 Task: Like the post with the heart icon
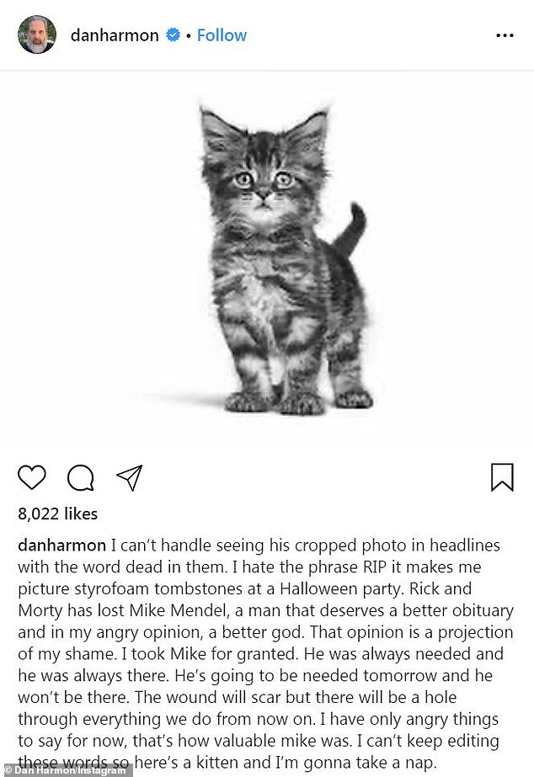(32, 477)
